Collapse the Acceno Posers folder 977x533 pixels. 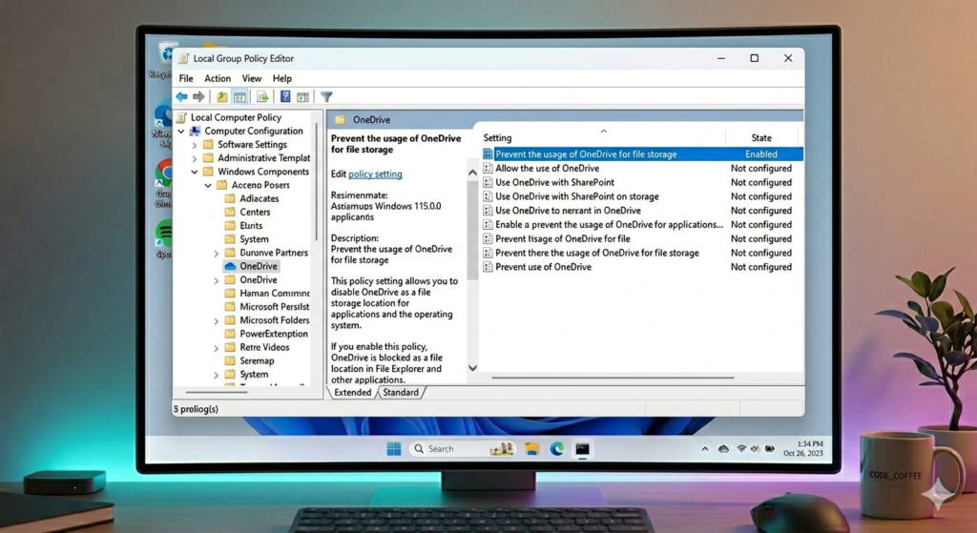click(x=208, y=186)
